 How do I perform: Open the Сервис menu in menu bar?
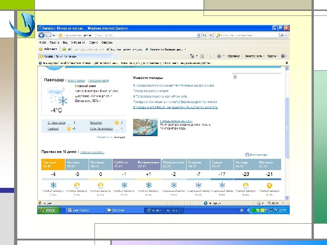[x=93, y=43]
